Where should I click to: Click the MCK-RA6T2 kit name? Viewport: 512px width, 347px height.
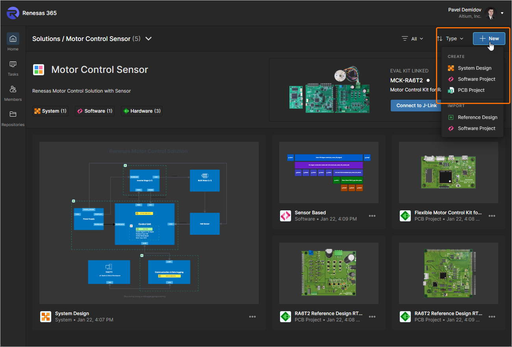click(x=406, y=80)
